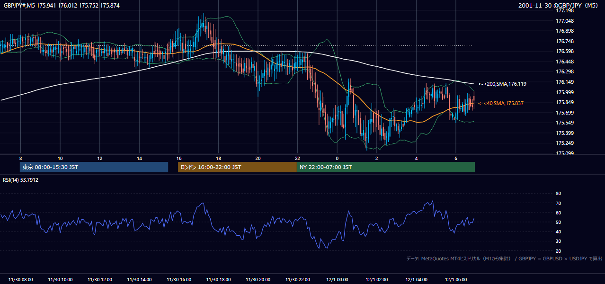The height and width of the screenshot is (284, 605).
Task: Click hour tick 12 under the price chart
Action: (x=100, y=158)
